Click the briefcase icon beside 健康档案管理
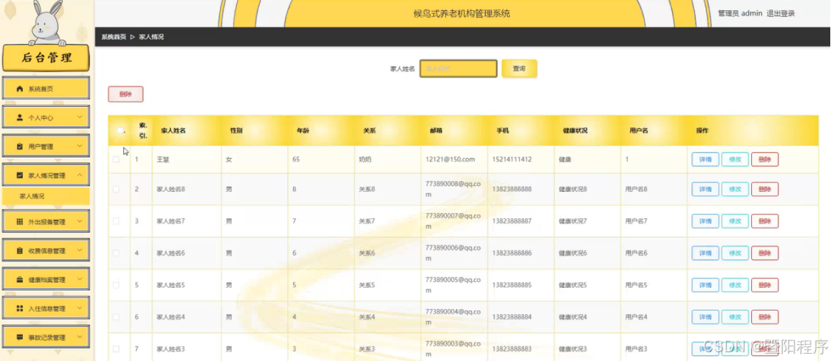 (x=20, y=280)
